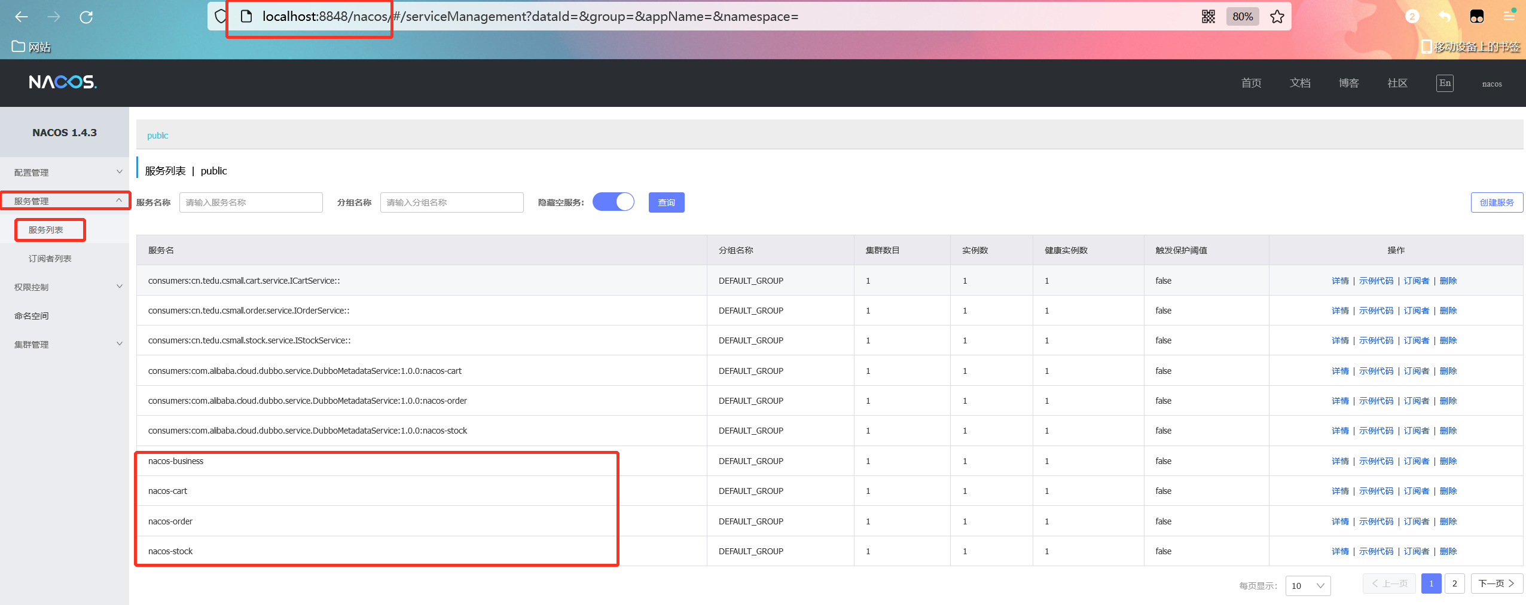Open 文档 in the top navigation

pos(1300,83)
